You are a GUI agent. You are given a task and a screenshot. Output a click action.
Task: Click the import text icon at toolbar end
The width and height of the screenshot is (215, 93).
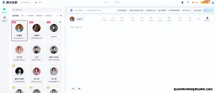coord(207,19)
